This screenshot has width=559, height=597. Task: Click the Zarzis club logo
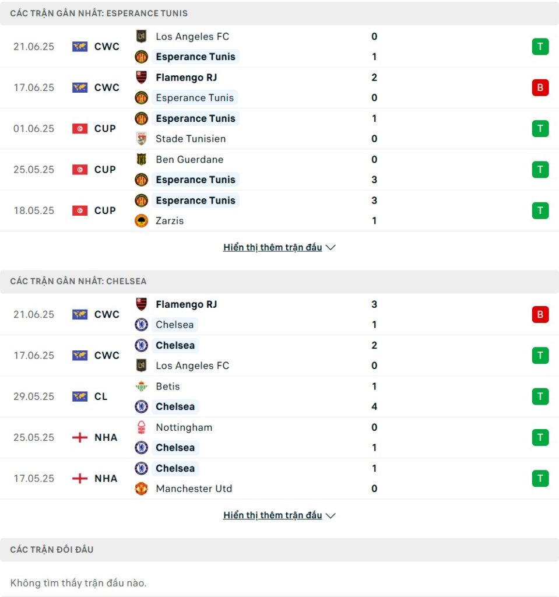pyautogui.click(x=141, y=220)
